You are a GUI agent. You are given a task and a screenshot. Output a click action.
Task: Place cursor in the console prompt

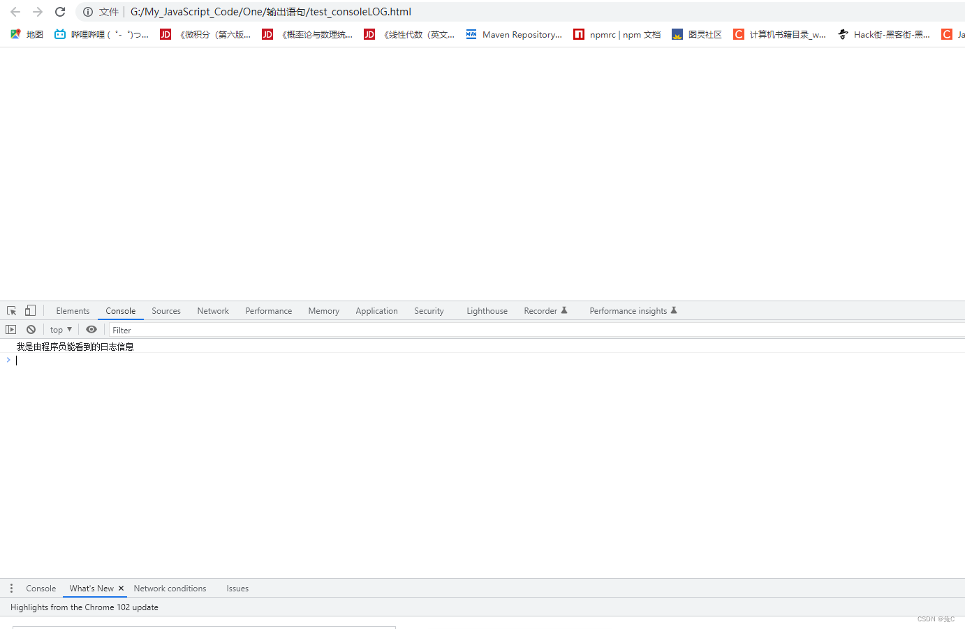tap(489, 361)
